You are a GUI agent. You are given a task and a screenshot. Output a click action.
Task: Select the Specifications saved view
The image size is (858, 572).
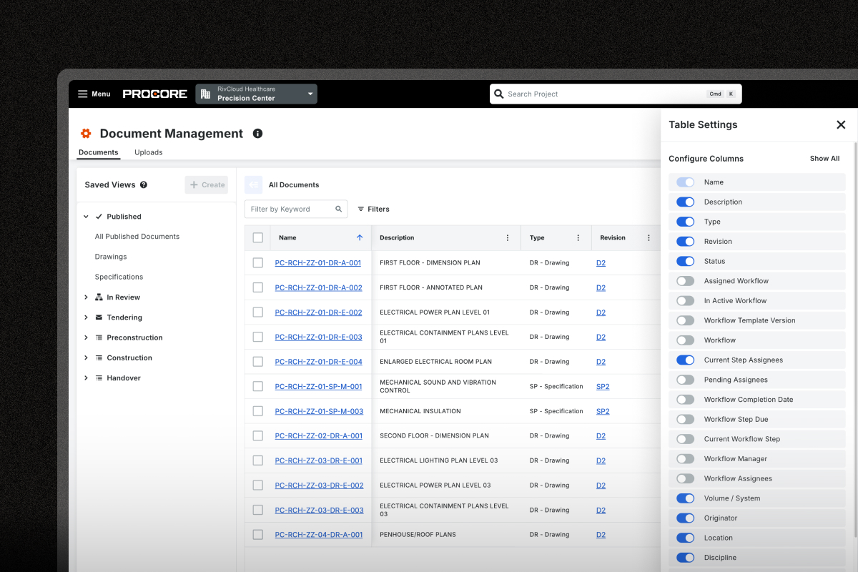tap(119, 277)
